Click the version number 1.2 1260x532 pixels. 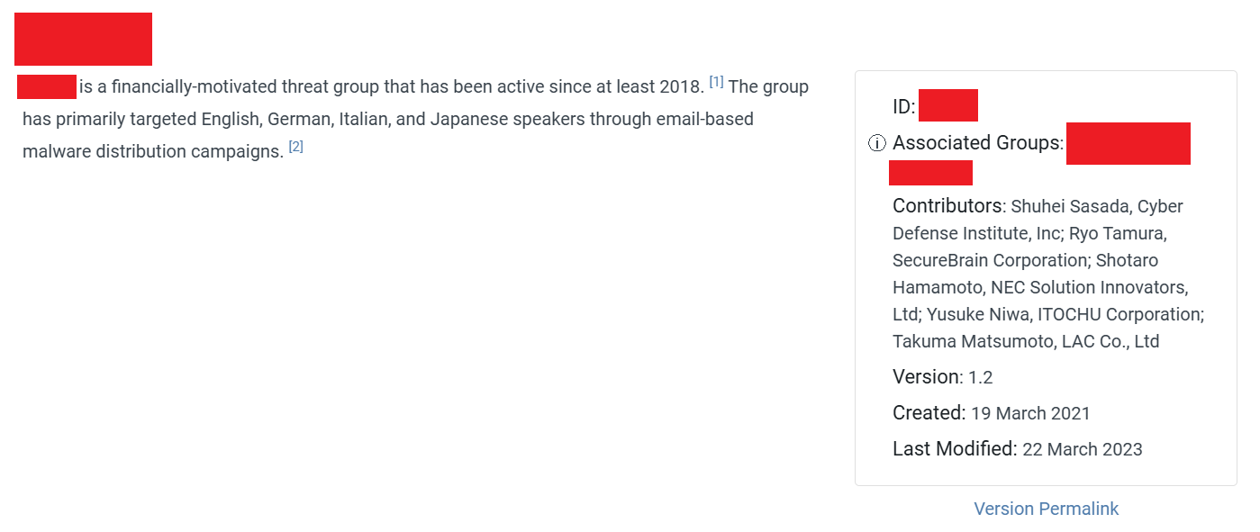[981, 377]
